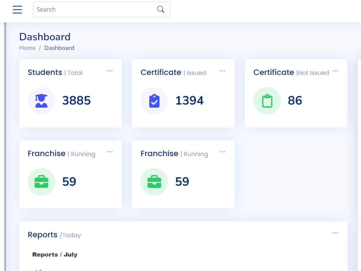361x271 pixels.
Task: Click the '|Not Issued' label beside Certificate
Action: coord(313,73)
